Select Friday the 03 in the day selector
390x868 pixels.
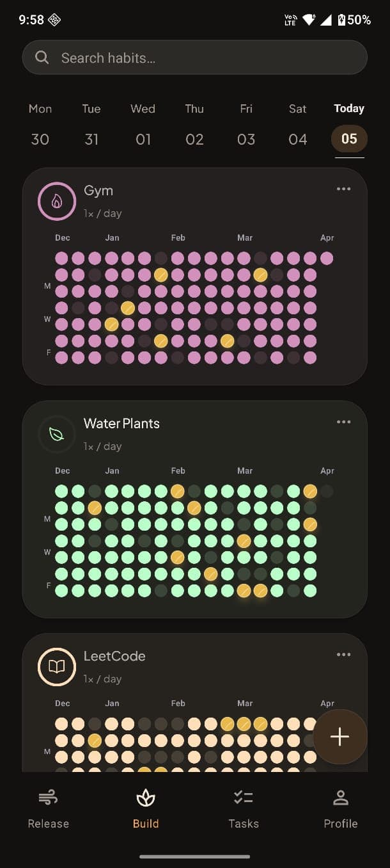point(246,138)
